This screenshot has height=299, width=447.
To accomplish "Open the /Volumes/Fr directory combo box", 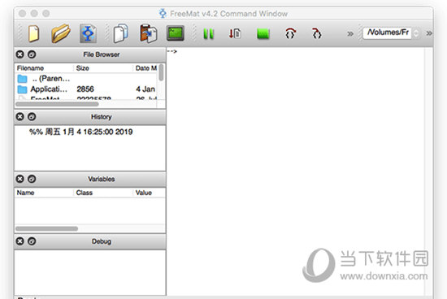I will [392, 32].
